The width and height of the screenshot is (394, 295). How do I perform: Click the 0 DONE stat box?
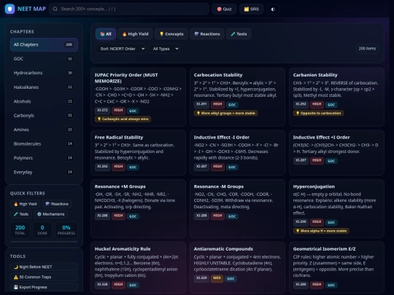tap(42, 229)
